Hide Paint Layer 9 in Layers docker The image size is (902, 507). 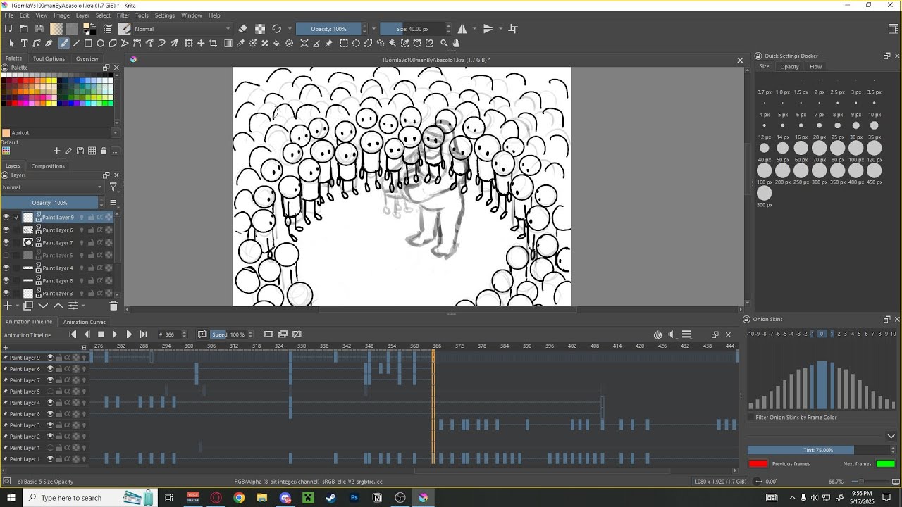click(x=6, y=218)
